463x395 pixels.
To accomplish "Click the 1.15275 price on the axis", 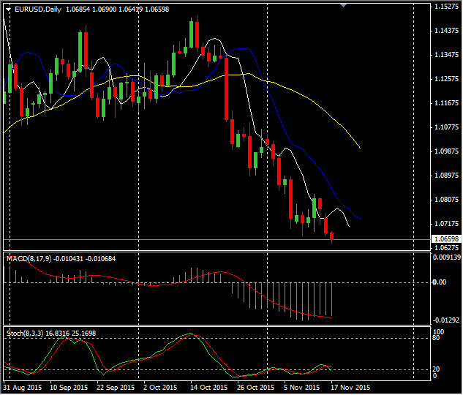I will tap(445, 7).
